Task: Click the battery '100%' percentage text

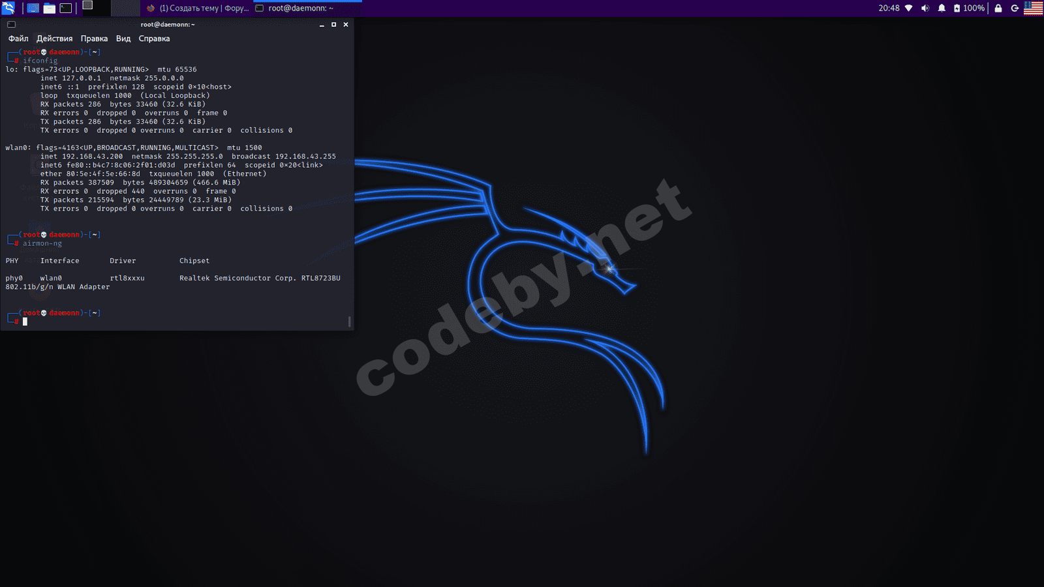Action: [974, 8]
